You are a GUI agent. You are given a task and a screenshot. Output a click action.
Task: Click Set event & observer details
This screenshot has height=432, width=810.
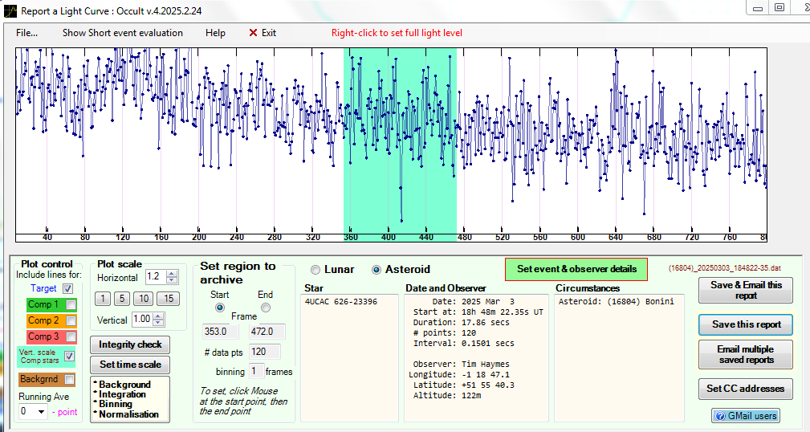576,269
